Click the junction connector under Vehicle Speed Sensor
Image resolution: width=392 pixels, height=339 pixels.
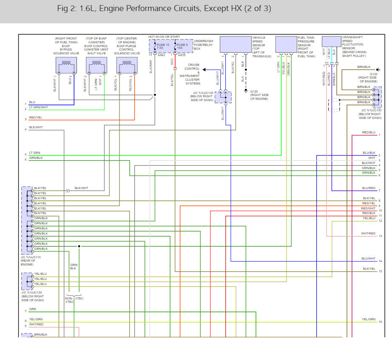pos(223,97)
